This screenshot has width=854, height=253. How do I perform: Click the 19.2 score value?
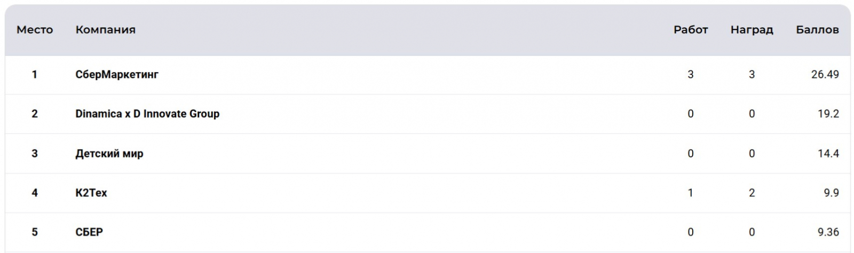pyautogui.click(x=828, y=114)
